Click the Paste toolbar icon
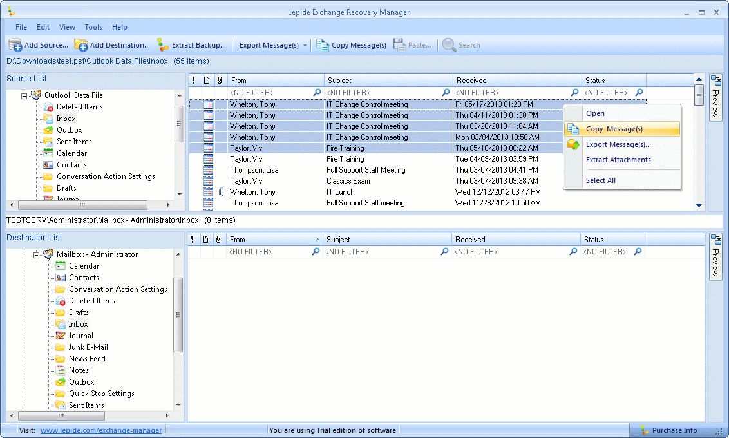 pos(399,45)
